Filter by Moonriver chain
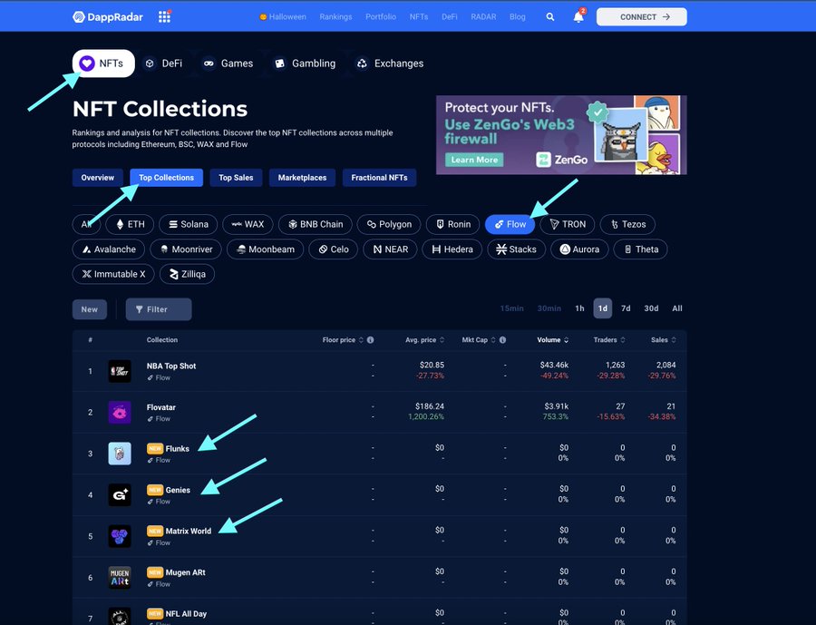 pyautogui.click(x=186, y=249)
